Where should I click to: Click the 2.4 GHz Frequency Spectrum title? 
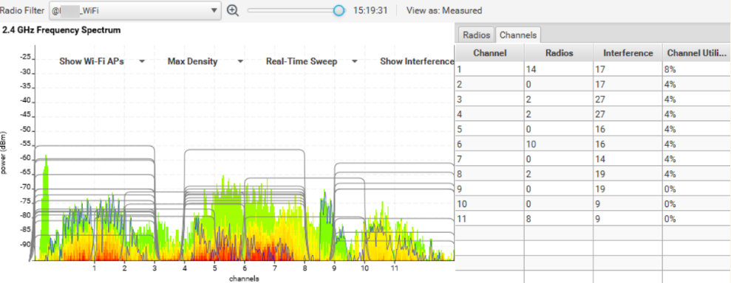(x=61, y=30)
